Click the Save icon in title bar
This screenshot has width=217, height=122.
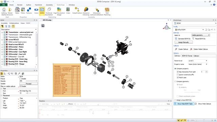pyautogui.click(x=5, y=1)
